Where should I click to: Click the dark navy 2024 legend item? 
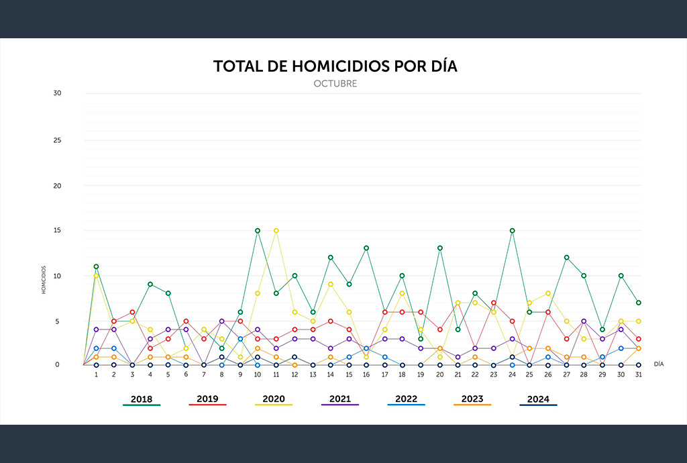[538, 399]
